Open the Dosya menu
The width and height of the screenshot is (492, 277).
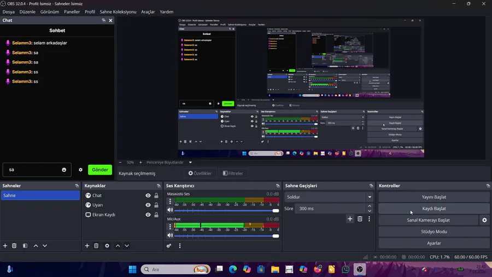8,11
